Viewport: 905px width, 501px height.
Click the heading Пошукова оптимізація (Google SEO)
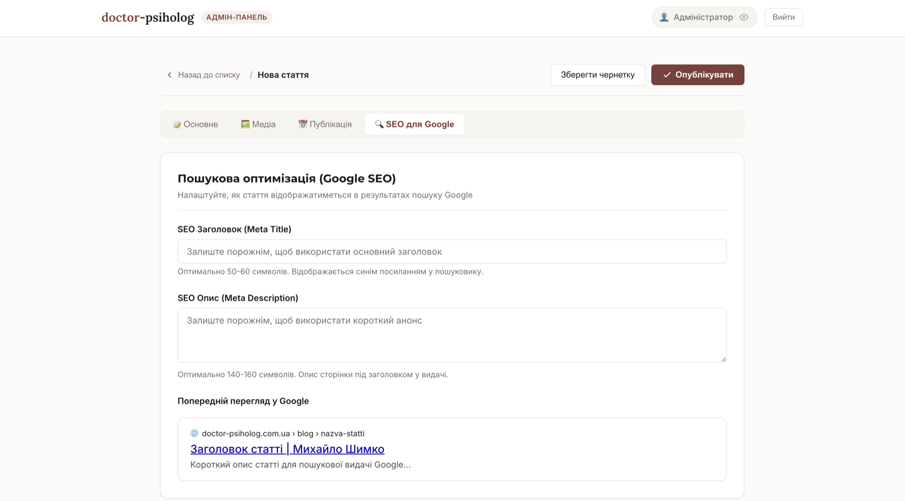pos(287,178)
